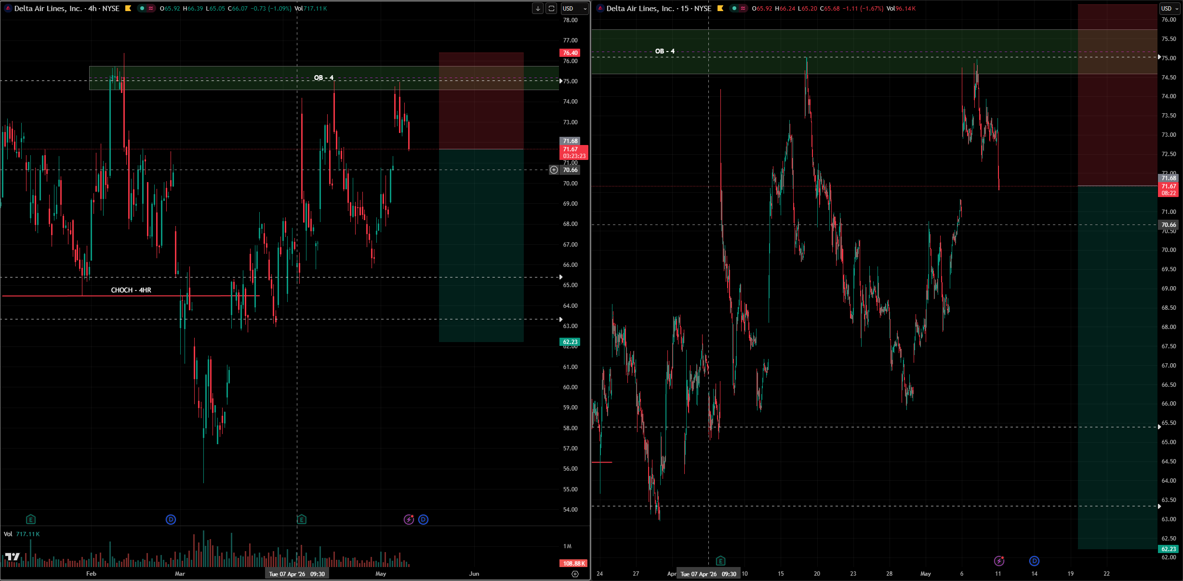Open the March dividend marker on 4h chart

click(x=171, y=519)
